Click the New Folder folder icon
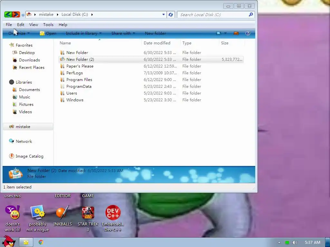This screenshot has height=247, width=330. (x=62, y=52)
